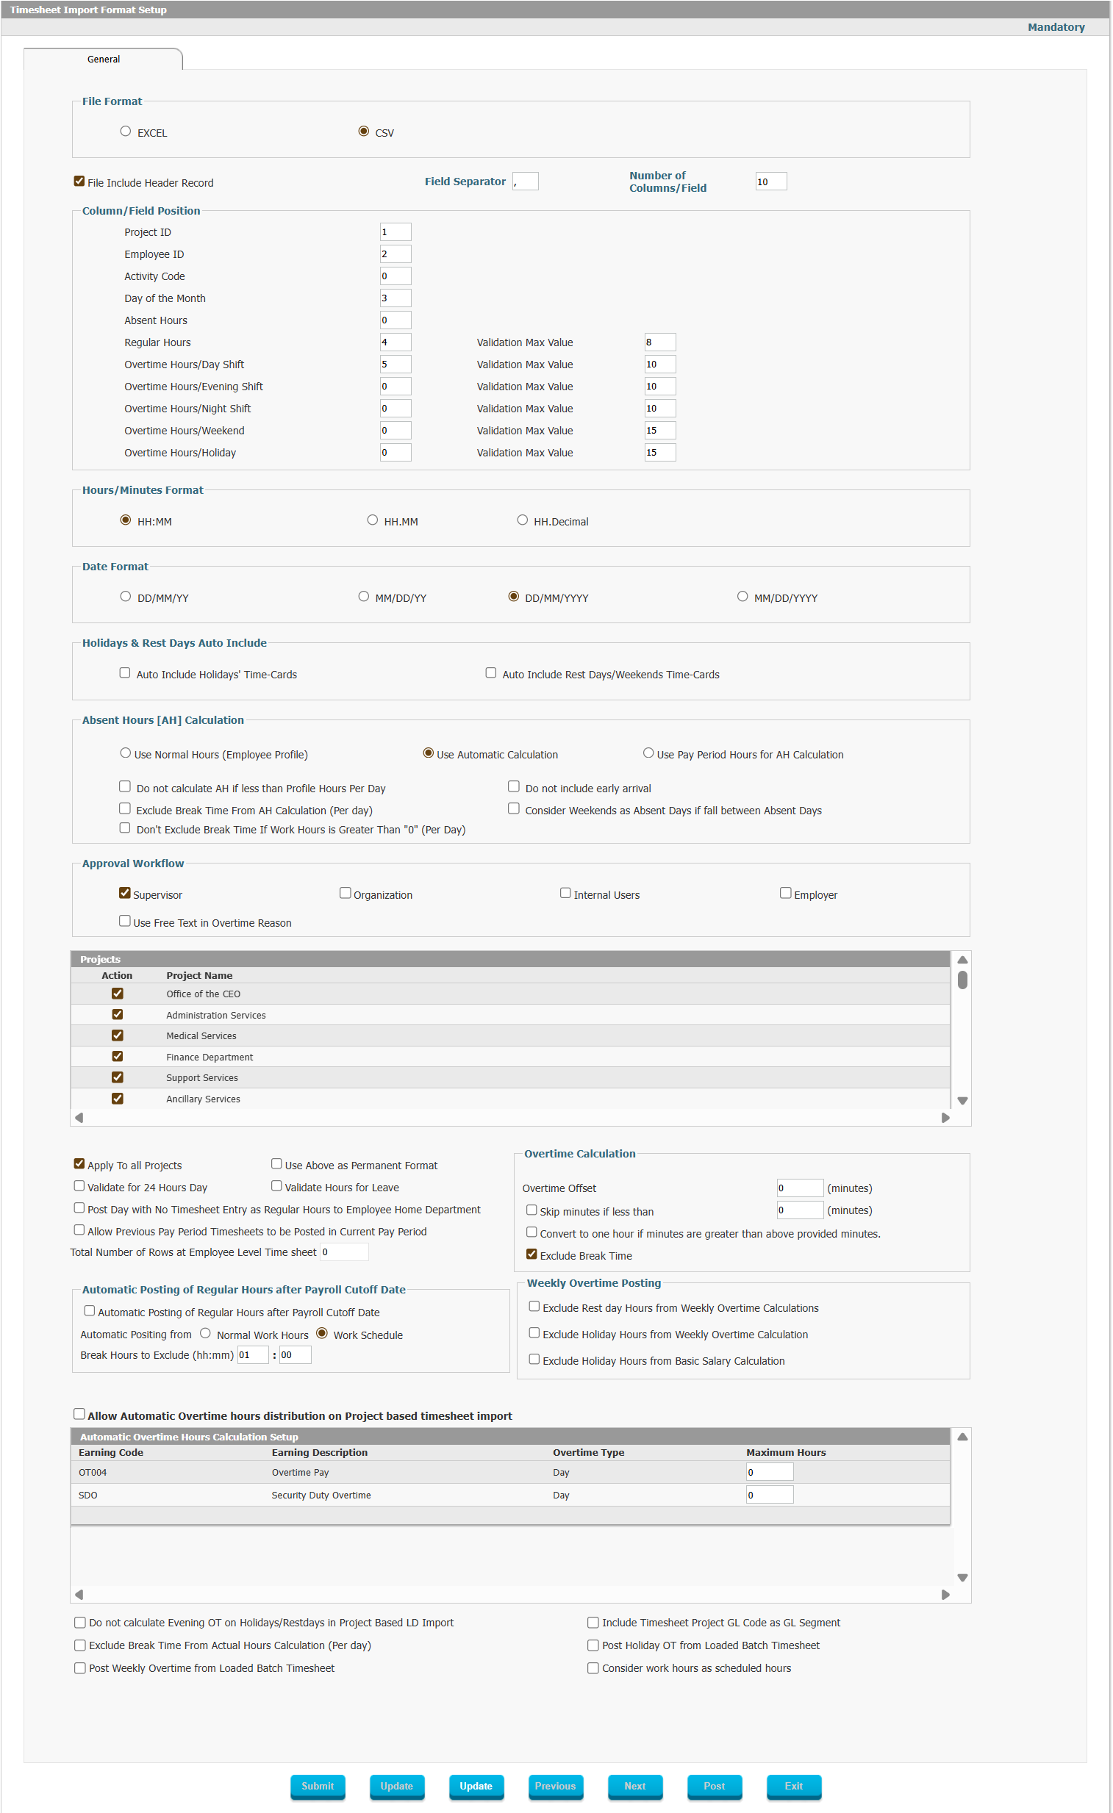Click the right arrow below the Overtime Setup table
1113x1813 pixels.
pyautogui.click(x=946, y=1595)
